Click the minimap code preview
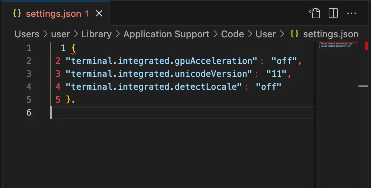 click(x=336, y=45)
